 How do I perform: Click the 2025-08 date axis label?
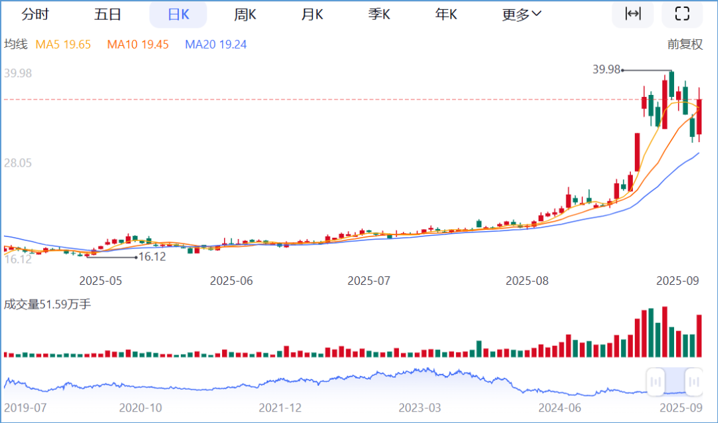click(x=527, y=281)
